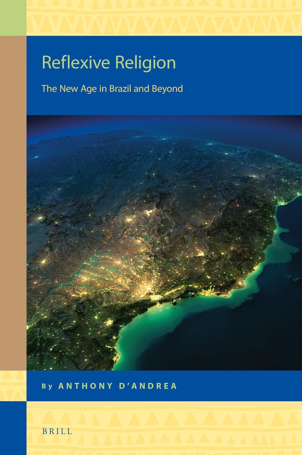Pick the light green square in top-left corner
Screen dimensions: 302x455
[x=13, y=17]
